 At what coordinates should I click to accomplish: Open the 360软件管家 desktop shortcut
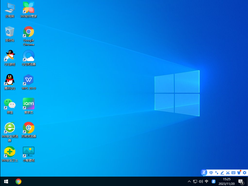[x=29, y=8]
